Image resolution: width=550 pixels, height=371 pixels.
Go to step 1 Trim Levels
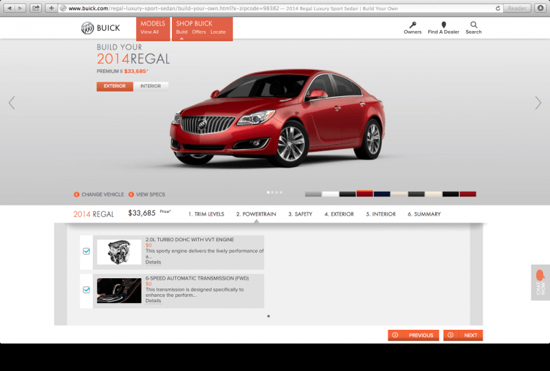coord(206,214)
